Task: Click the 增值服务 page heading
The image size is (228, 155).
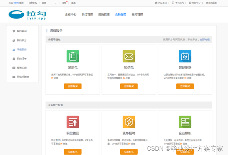Action: 56,31
